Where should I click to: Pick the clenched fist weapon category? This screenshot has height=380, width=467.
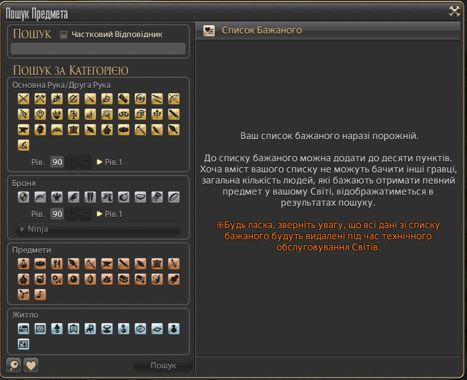(124, 99)
